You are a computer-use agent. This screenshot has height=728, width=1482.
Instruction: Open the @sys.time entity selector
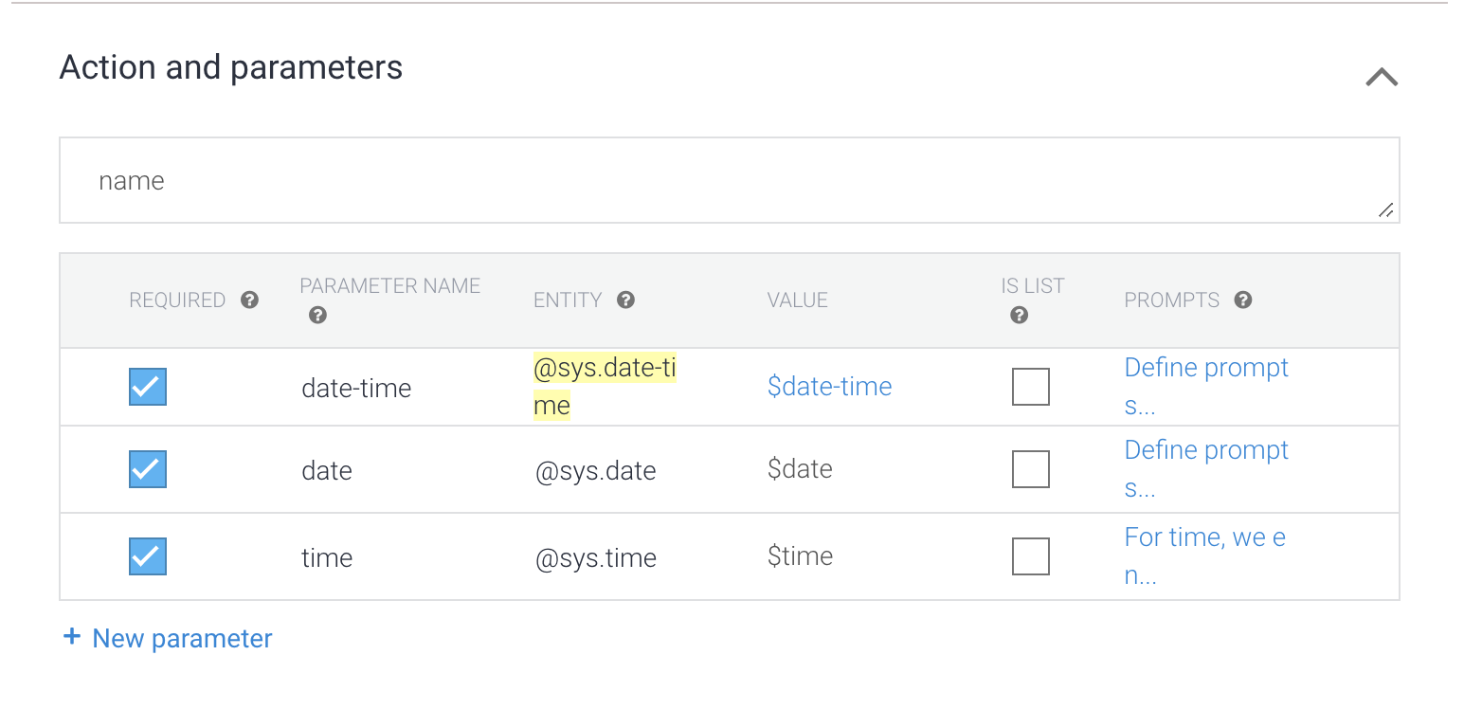coord(596,556)
